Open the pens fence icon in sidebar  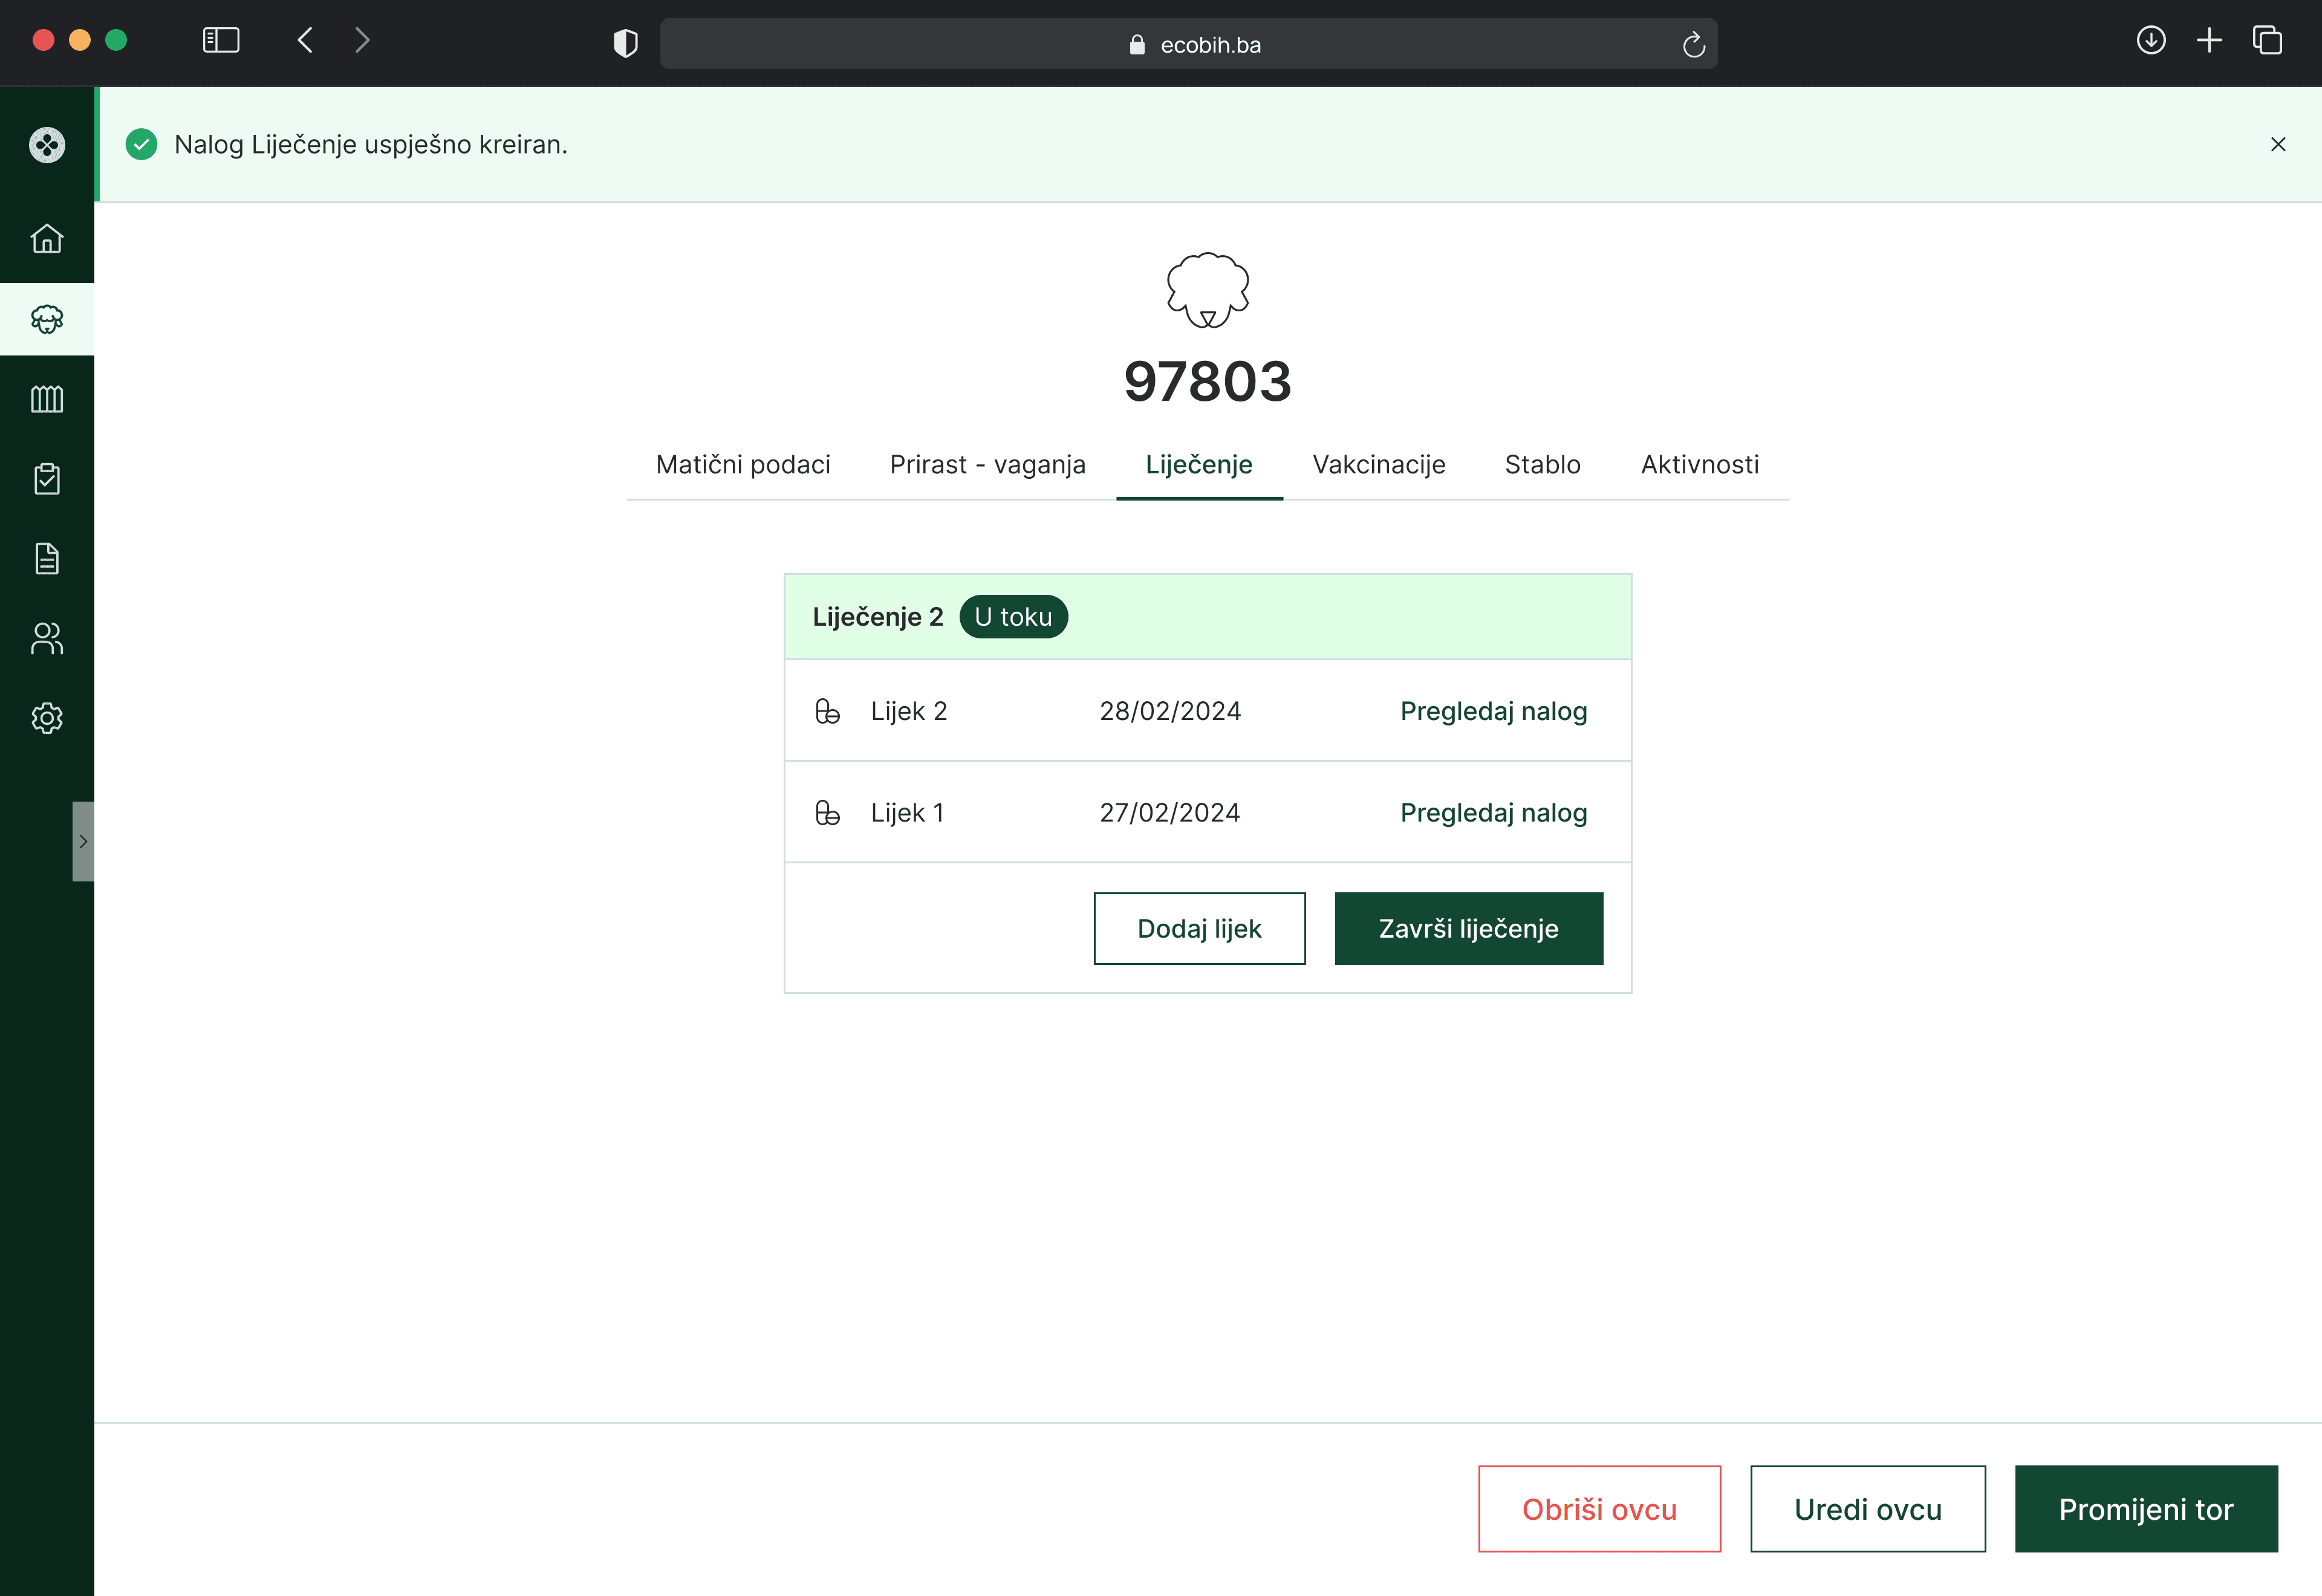[x=47, y=399]
